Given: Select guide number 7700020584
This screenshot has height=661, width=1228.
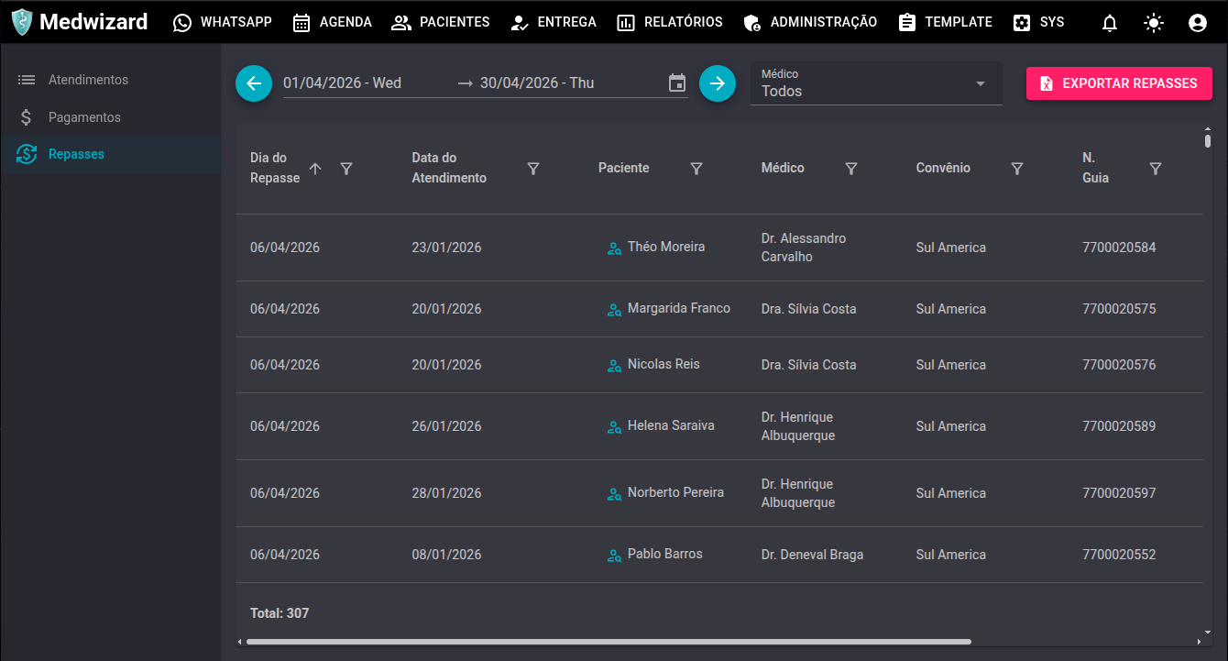Looking at the screenshot, I should coord(1119,248).
